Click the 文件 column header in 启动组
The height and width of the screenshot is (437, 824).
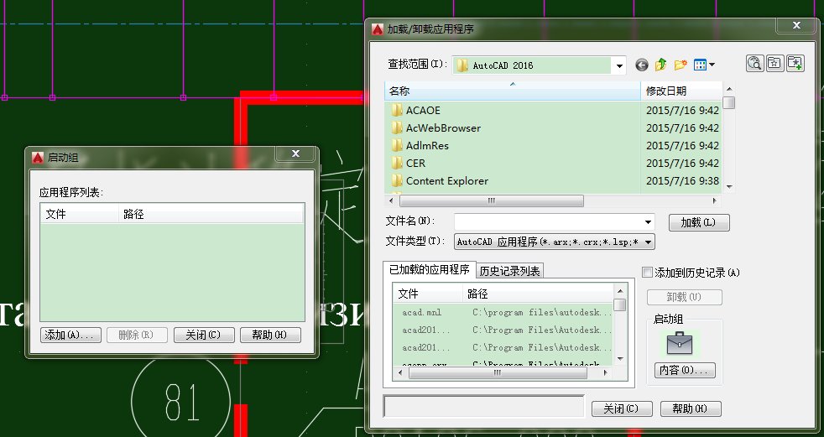[80, 214]
